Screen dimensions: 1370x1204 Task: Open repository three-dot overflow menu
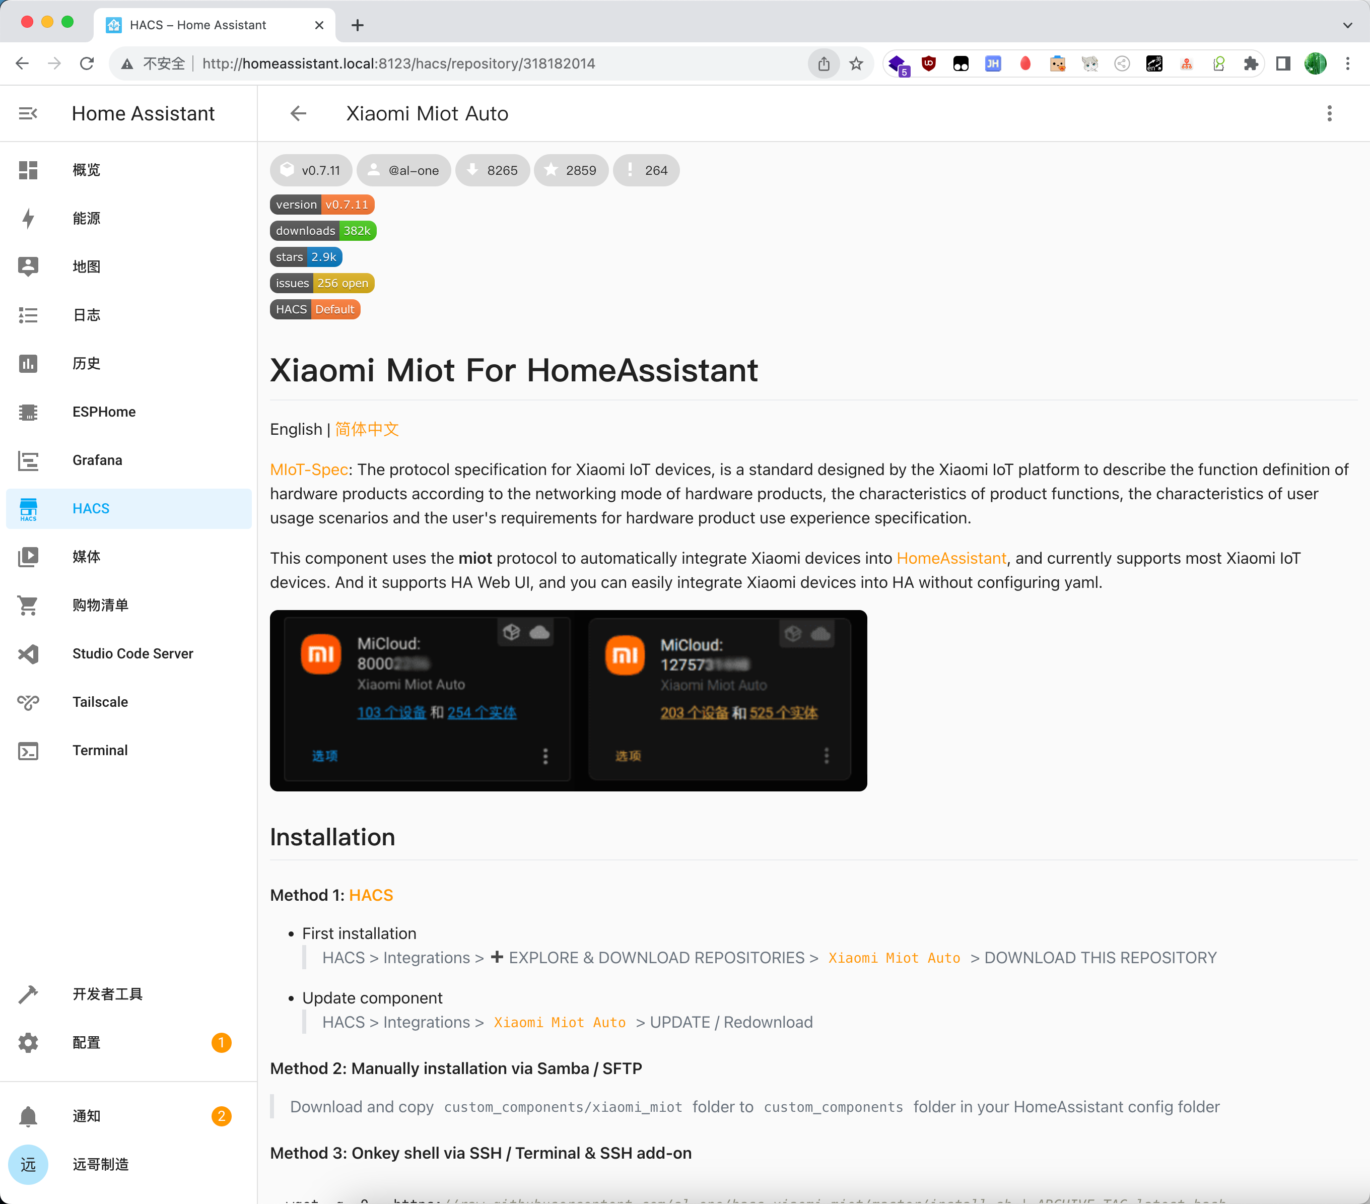(1329, 113)
